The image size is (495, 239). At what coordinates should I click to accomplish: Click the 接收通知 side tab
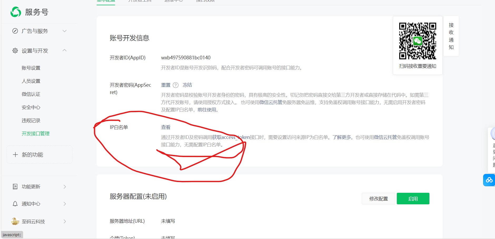click(x=451, y=36)
